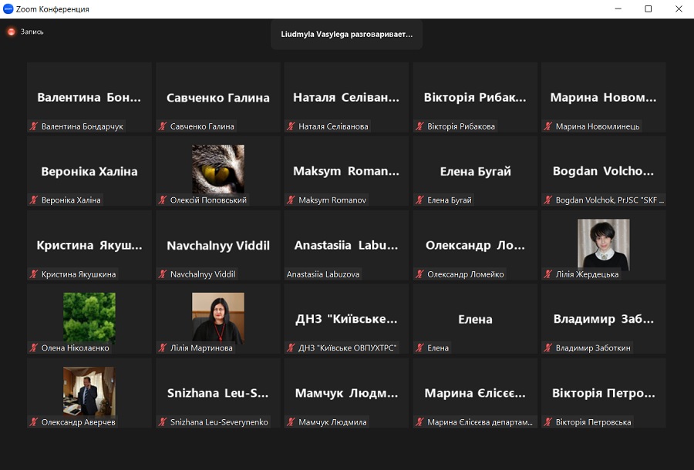Minimize the Zoom conference window

[x=618, y=8]
